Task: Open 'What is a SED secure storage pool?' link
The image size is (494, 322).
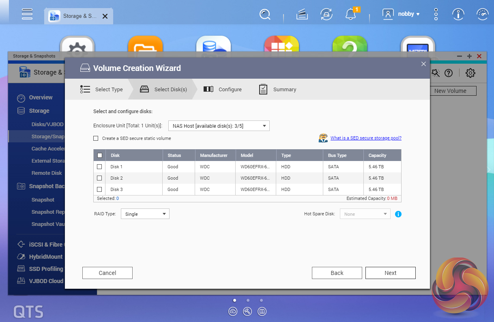Action: [x=365, y=138]
